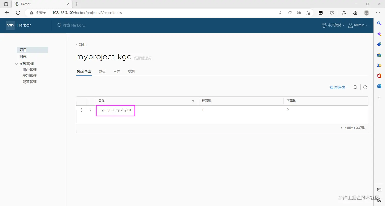Click the 1 - 1 共计 1 条记录 footer text
The width and height of the screenshot is (385, 206).
pos(353,128)
